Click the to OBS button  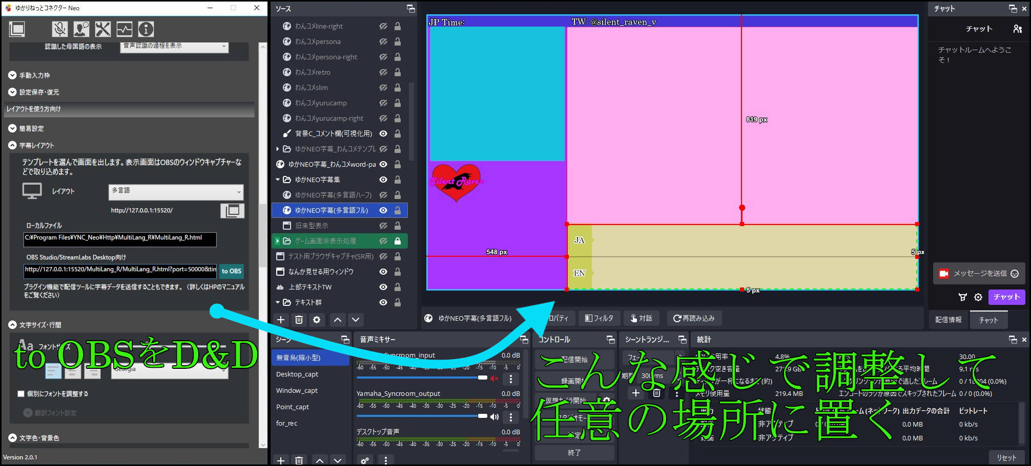click(232, 271)
